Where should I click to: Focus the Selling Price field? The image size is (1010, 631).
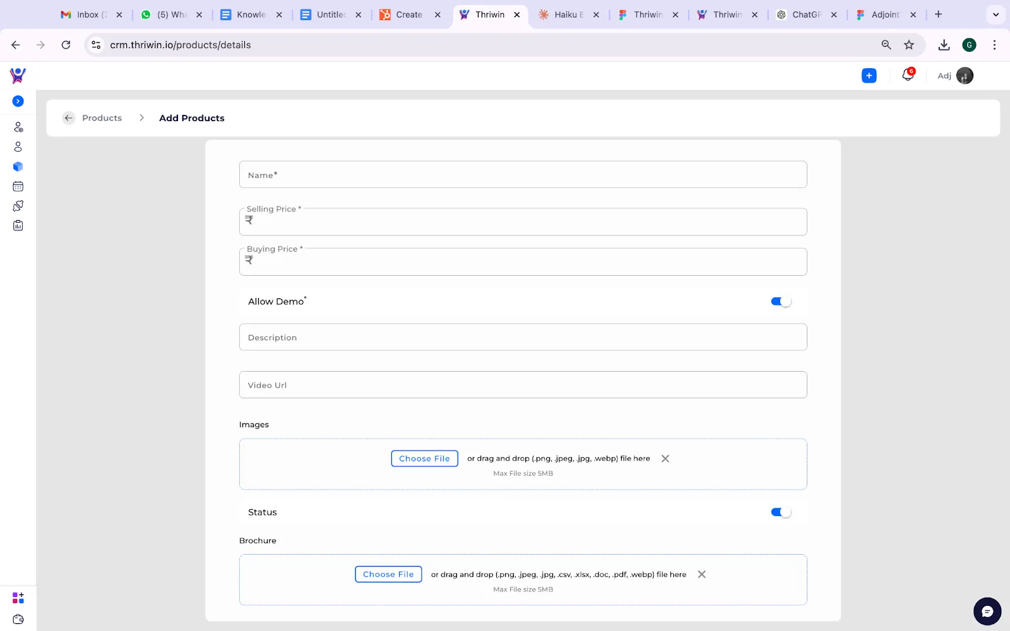pyautogui.click(x=523, y=221)
